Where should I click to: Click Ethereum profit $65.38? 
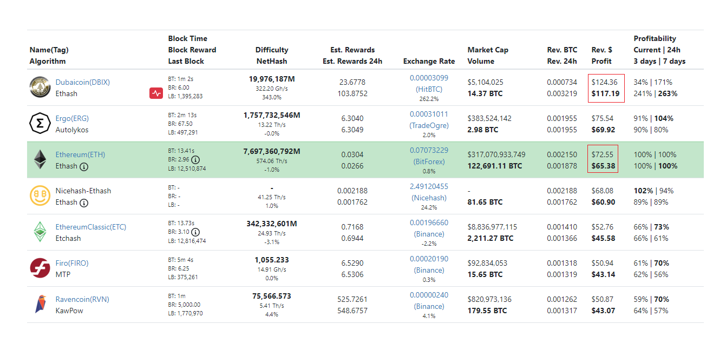(x=603, y=166)
